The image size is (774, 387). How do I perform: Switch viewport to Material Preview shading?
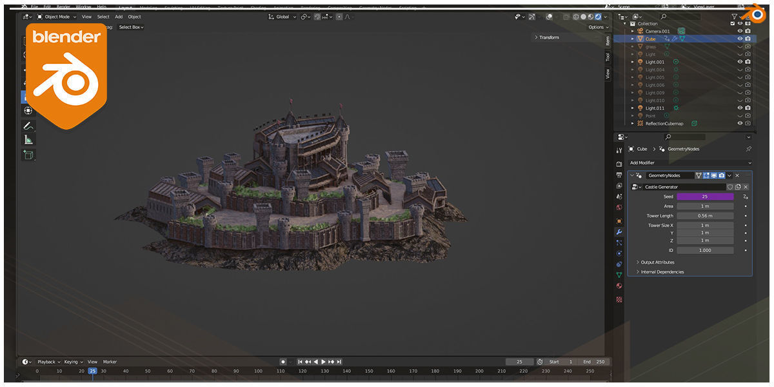coord(590,17)
